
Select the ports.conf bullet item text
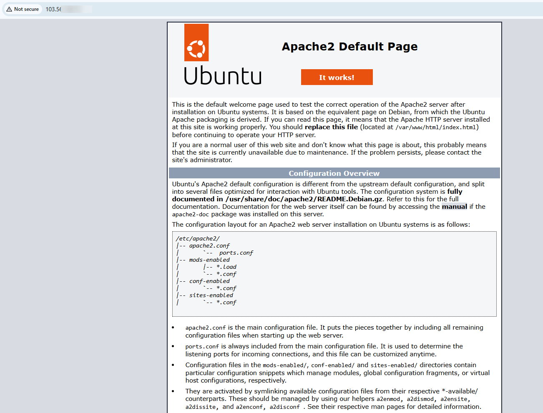[202, 346]
